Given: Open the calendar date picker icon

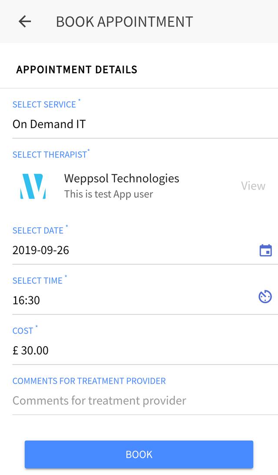Looking at the screenshot, I should [265, 251].
